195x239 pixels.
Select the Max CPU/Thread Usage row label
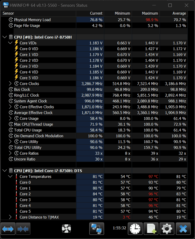(33, 124)
